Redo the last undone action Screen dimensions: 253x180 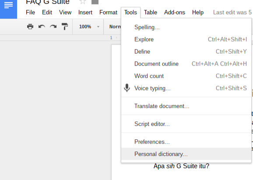pyautogui.click(x=53, y=27)
